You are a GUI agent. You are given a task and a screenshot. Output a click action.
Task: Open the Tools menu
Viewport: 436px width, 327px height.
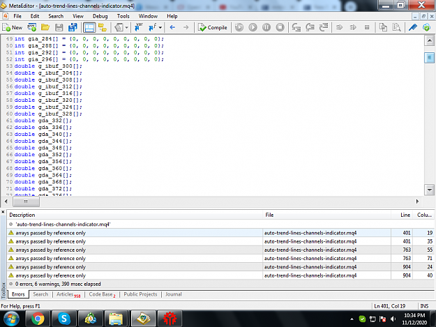click(123, 16)
